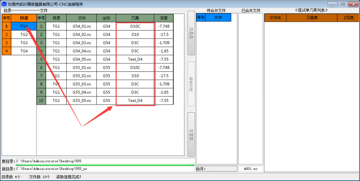360x181 pixels.
Task: Click the A001.nc merged filename field
Action: tap(250, 169)
